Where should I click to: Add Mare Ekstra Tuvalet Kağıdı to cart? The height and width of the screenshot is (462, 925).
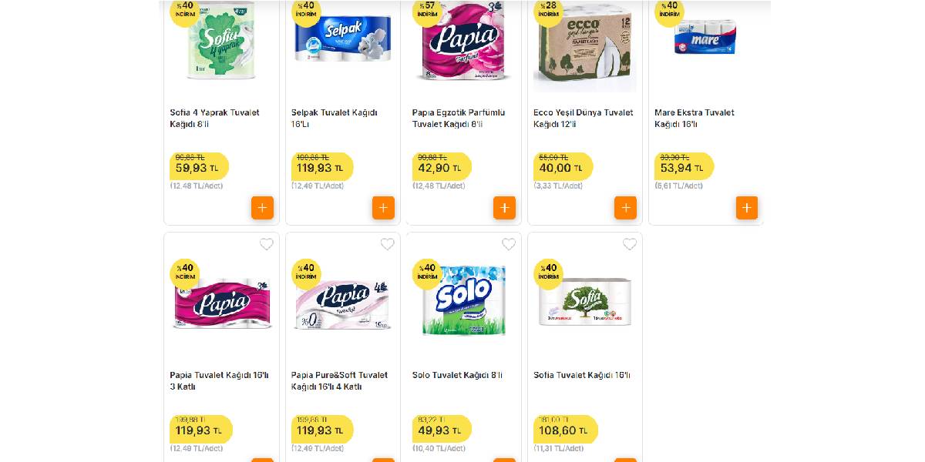pyautogui.click(x=746, y=207)
